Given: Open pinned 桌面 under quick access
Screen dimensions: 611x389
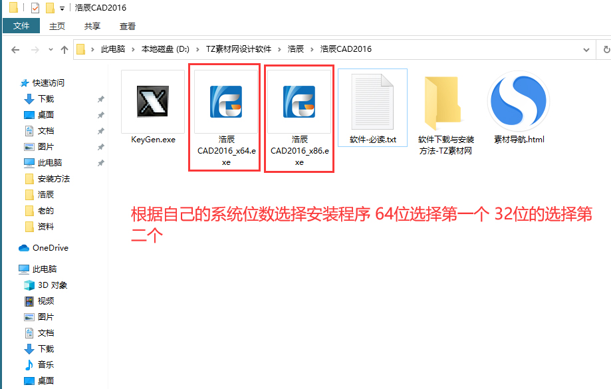Looking at the screenshot, I should pos(46,115).
